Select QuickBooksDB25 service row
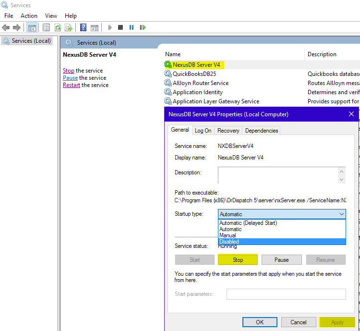Viewport: 360px width, 331px height. (x=262, y=74)
